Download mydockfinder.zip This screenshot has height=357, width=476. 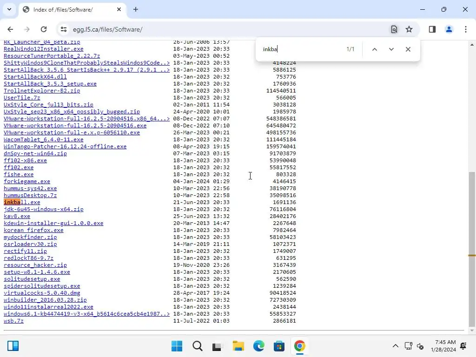pyautogui.click(x=30, y=238)
